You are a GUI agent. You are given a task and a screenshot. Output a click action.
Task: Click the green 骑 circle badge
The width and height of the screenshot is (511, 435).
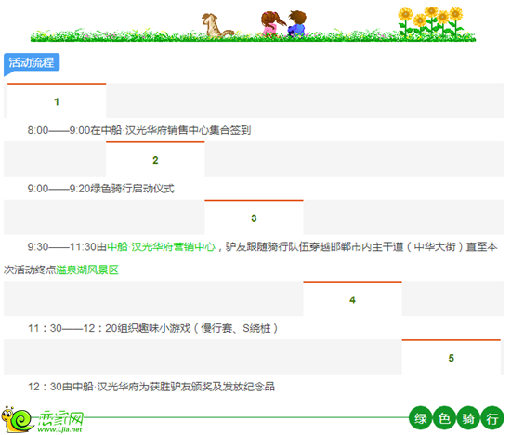(468, 418)
